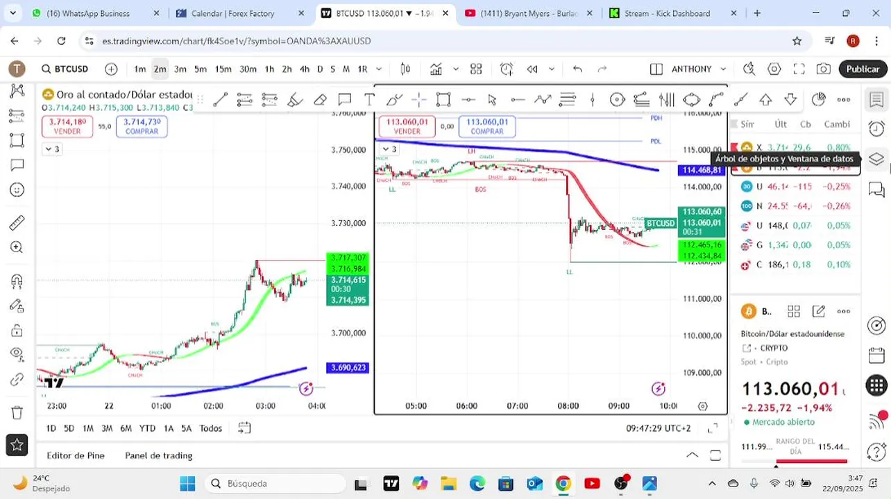Select the trend line tool in favorites bar
The width and height of the screenshot is (891, 499).
(221, 100)
